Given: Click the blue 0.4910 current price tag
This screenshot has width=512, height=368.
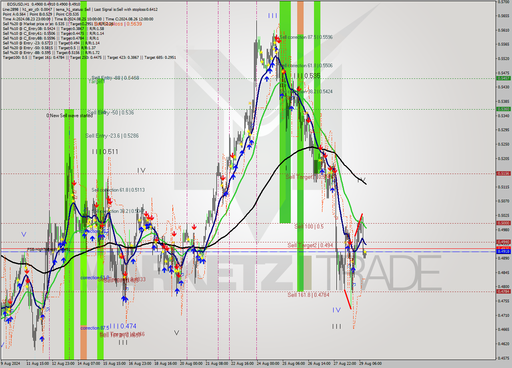Looking at the screenshot, I should coord(503,251).
